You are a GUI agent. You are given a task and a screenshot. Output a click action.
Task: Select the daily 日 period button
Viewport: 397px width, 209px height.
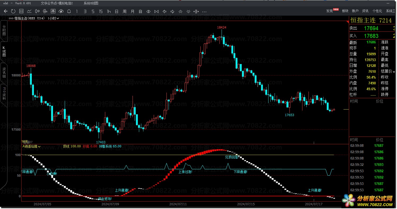[117, 11]
